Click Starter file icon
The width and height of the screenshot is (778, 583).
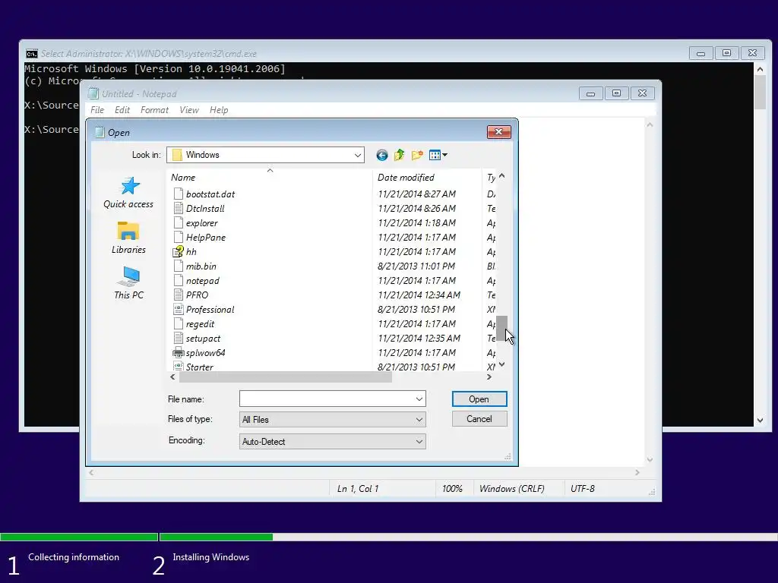click(x=179, y=367)
